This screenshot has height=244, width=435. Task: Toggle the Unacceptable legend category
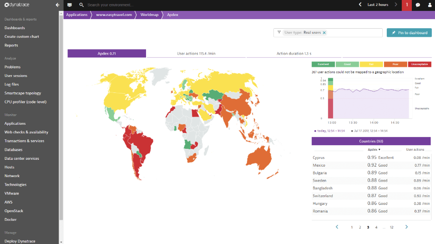pos(420,64)
